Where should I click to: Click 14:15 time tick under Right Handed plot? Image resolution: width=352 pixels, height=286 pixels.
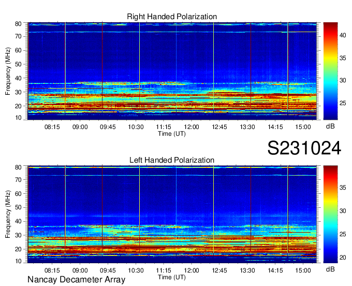(x=275, y=127)
